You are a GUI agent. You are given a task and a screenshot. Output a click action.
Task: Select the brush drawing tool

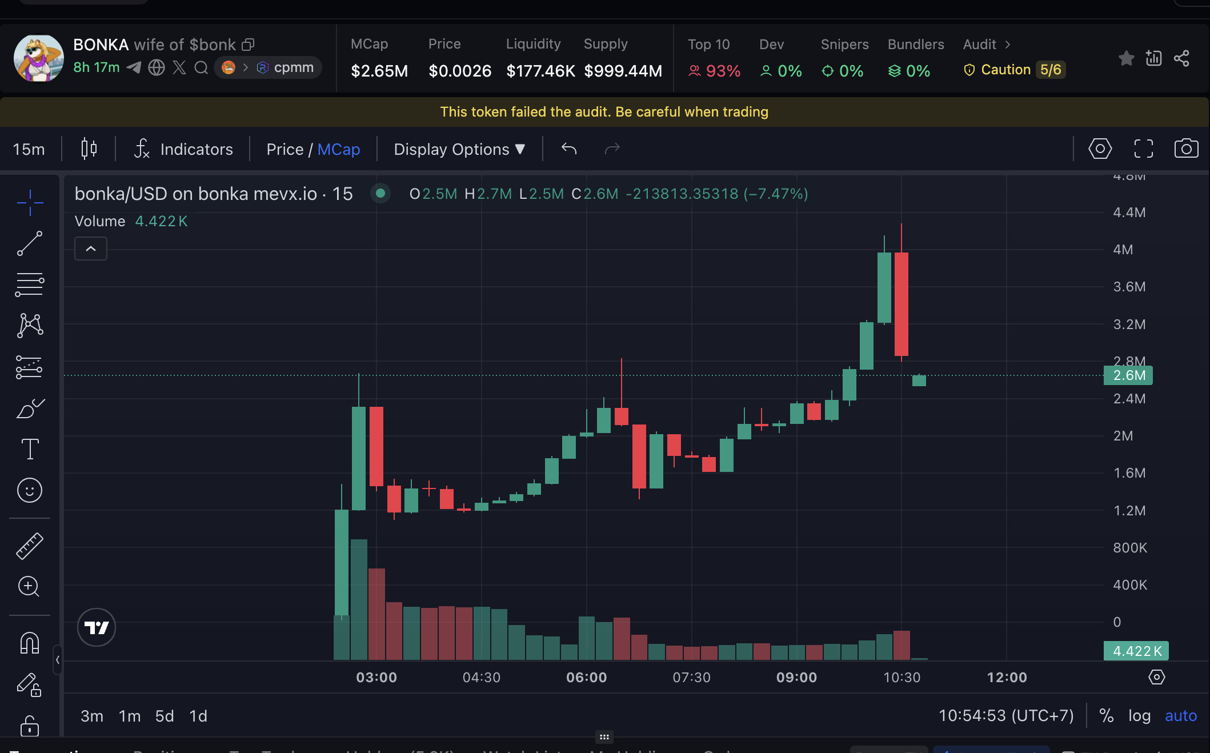[30, 408]
